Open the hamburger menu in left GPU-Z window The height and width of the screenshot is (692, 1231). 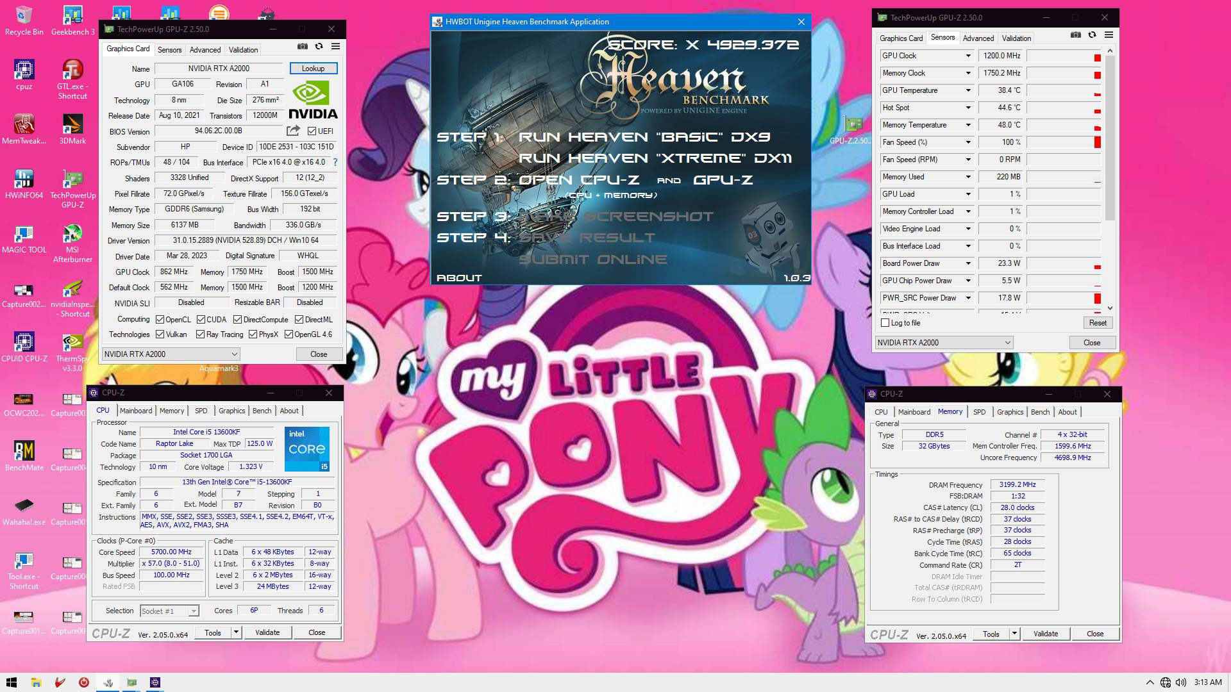(x=335, y=46)
